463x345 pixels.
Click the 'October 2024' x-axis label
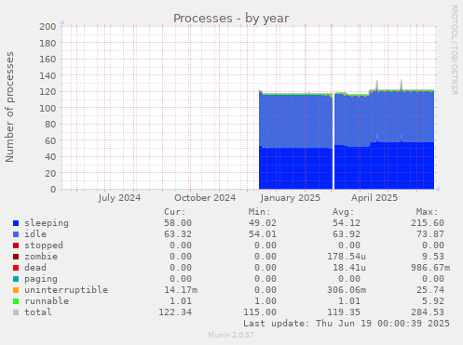(x=205, y=198)
